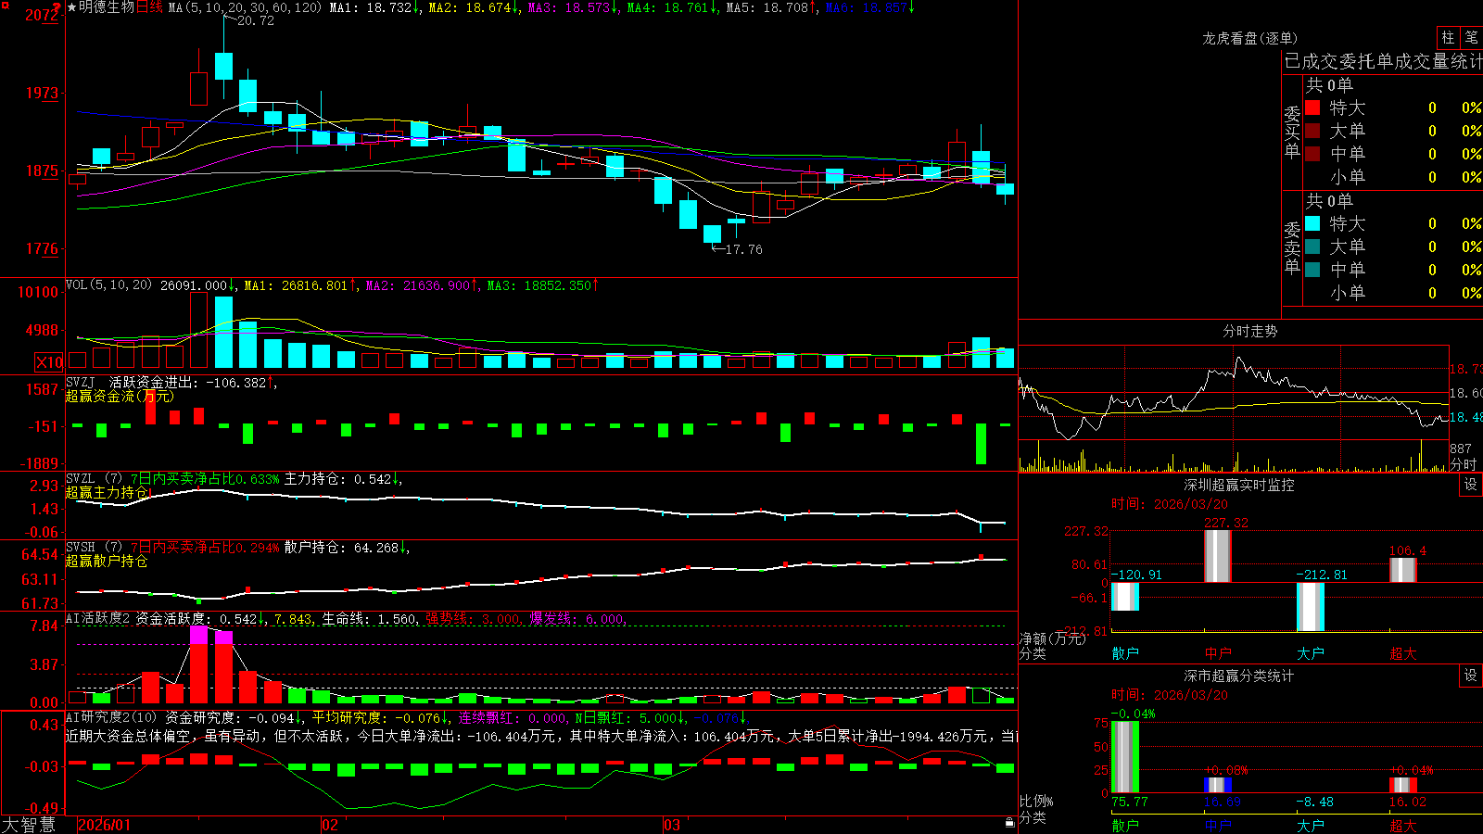Click the -212.81 大户 bar in 实时监控
This screenshot has height=834, width=1483.
pyautogui.click(x=1311, y=607)
